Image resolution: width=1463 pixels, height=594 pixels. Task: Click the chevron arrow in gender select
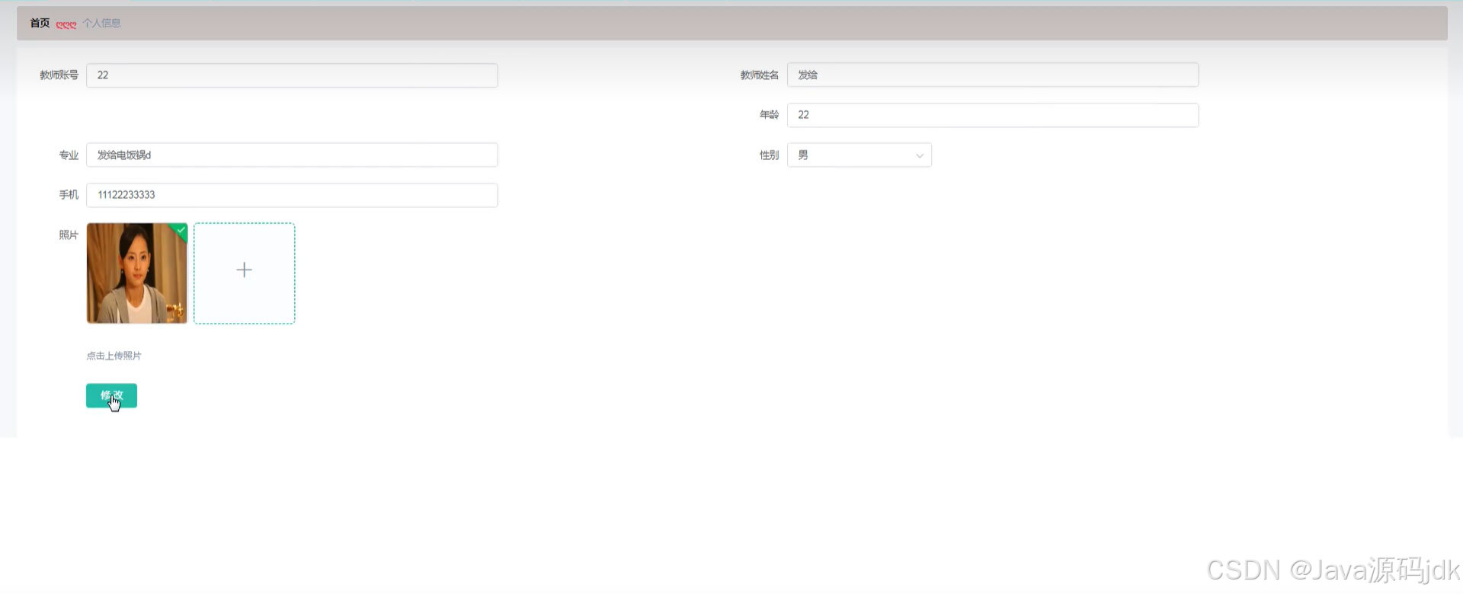(x=919, y=156)
